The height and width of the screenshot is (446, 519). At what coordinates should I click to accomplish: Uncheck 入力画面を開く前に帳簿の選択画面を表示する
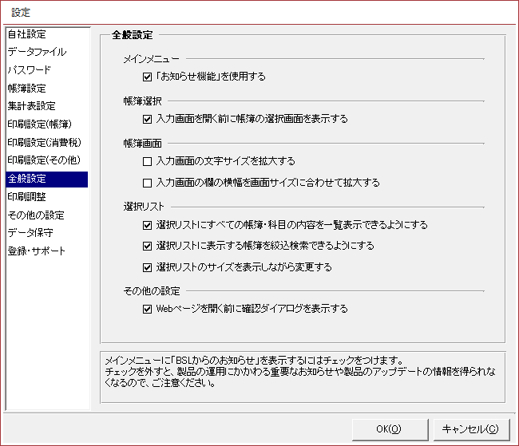point(147,119)
